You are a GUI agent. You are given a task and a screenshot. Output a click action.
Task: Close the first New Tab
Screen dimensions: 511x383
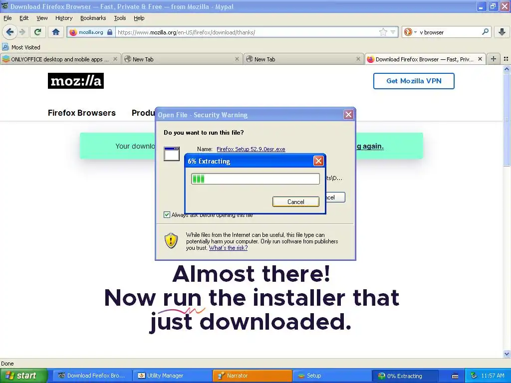pyautogui.click(x=237, y=59)
